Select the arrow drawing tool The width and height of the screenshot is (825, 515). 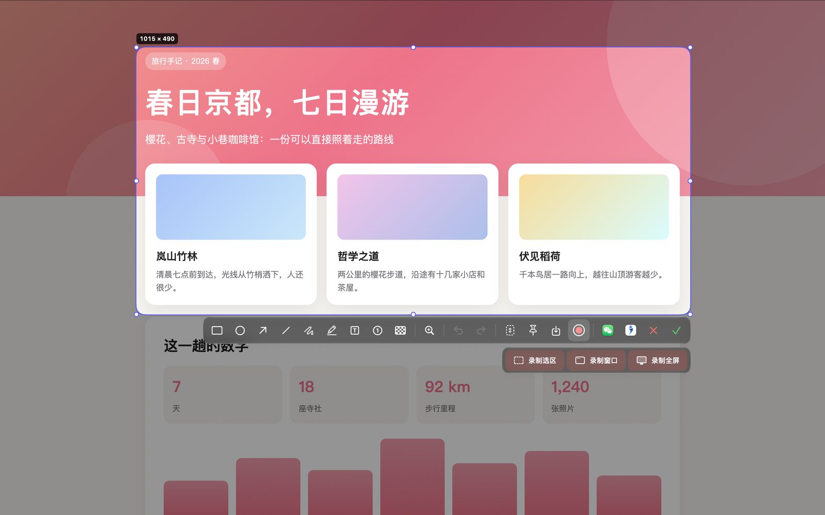[263, 331]
